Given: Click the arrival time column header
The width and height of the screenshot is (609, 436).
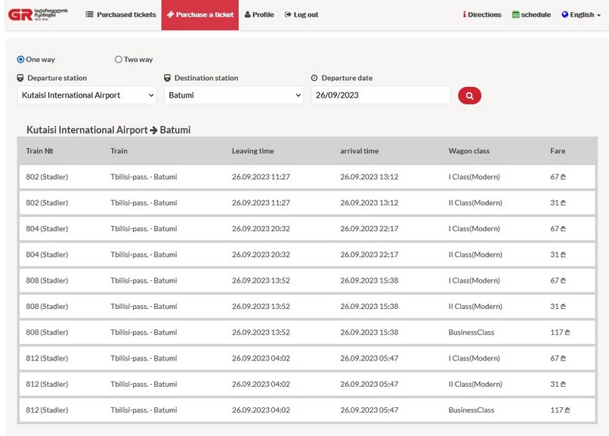Looking at the screenshot, I should pos(359,151).
